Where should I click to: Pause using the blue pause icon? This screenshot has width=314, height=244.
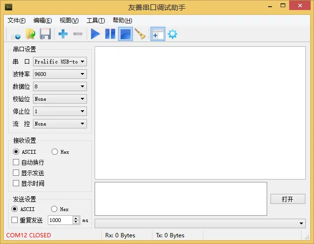[110, 34]
